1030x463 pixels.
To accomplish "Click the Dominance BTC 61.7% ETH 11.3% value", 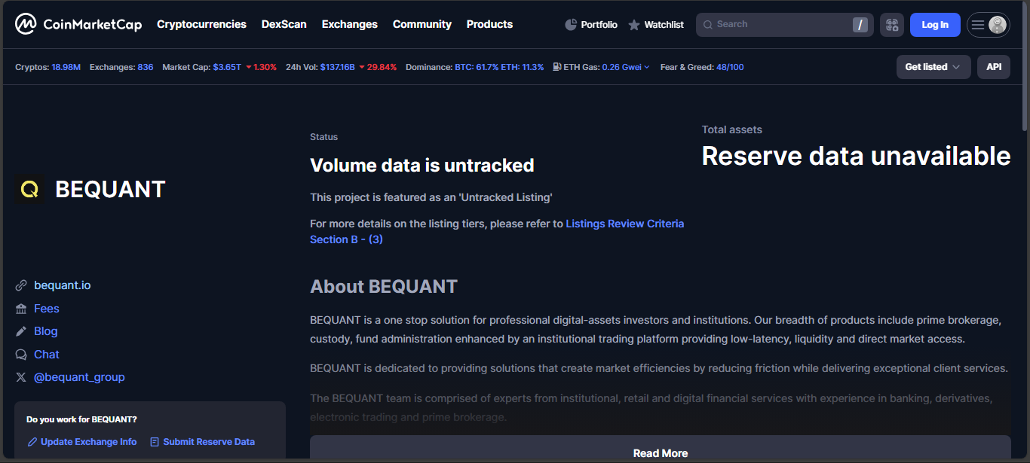I will tap(499, 67).
